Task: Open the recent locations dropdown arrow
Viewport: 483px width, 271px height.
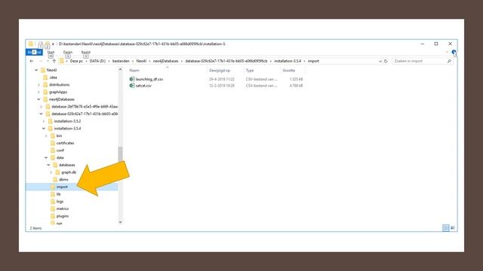Action: coord(48,61)
